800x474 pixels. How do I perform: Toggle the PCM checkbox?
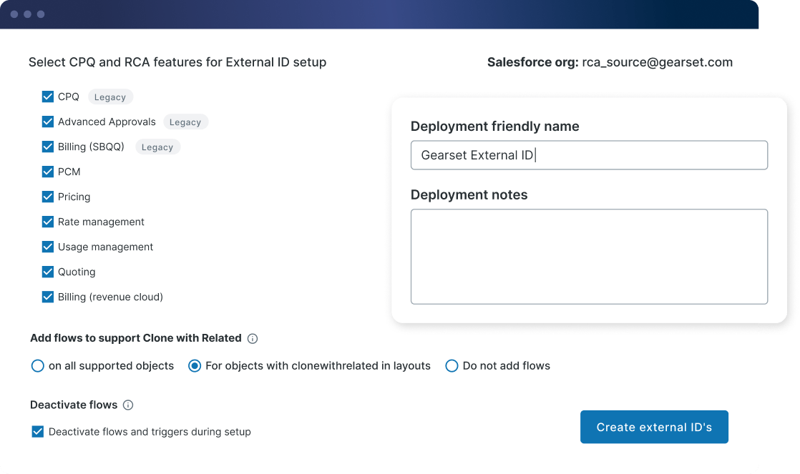click(x=47, y=172)
